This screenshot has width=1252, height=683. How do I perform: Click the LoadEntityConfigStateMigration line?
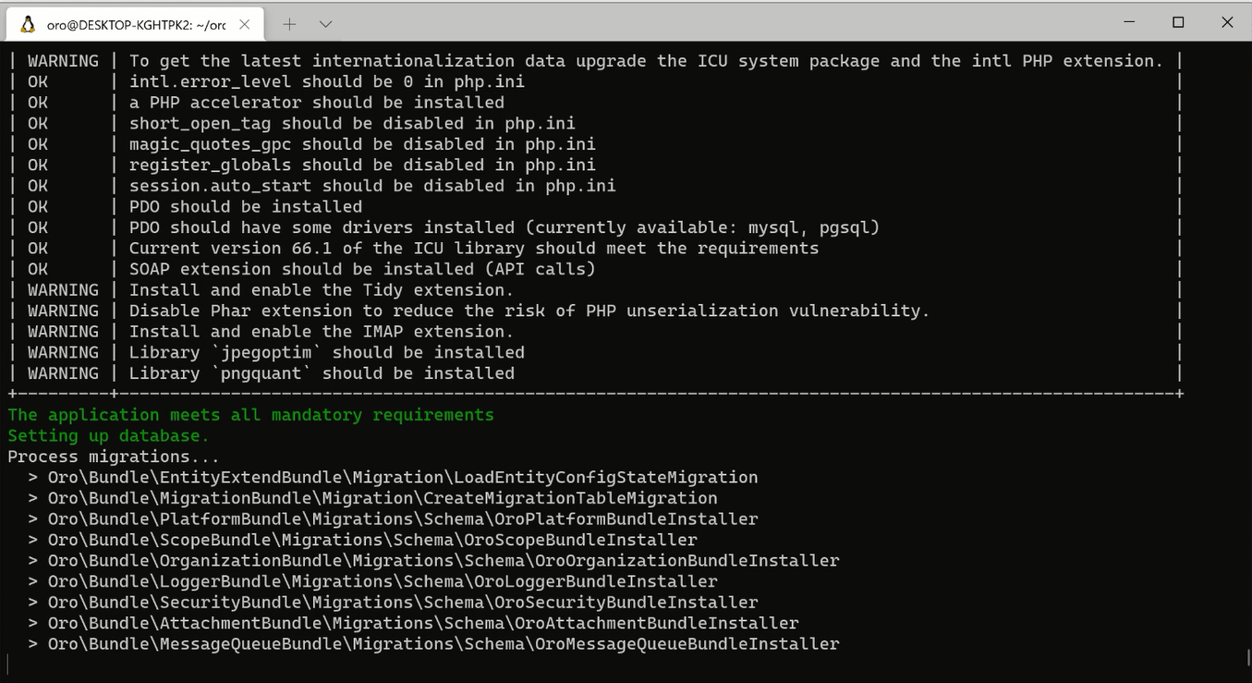pos(403,478)
